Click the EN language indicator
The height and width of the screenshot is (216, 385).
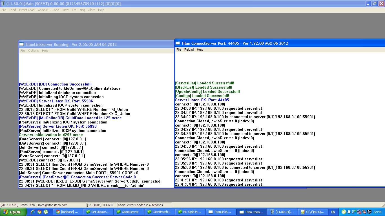[333, 212]
